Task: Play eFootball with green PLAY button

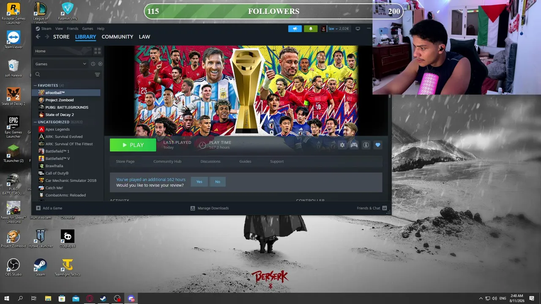Action: pyautogui.click(x=133, y=145)
